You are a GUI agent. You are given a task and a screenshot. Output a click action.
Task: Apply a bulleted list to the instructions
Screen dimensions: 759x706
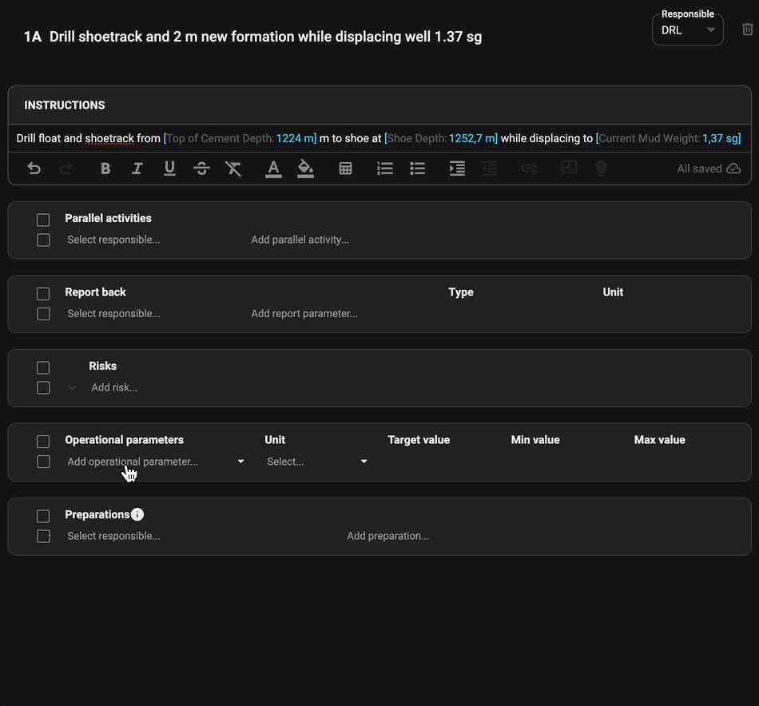(x=416, y=169)
